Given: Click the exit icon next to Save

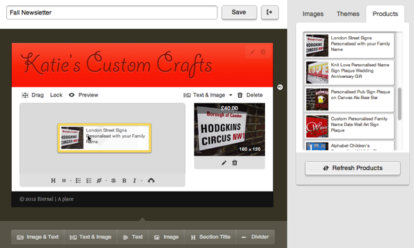Looking at the screenshot, I should click(x=270, y=12).
